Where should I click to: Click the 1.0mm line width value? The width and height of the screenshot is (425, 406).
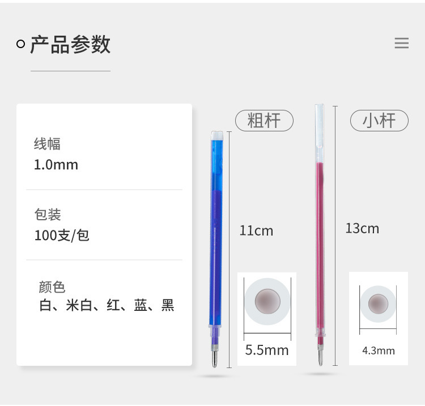click(x=56, y=165)
